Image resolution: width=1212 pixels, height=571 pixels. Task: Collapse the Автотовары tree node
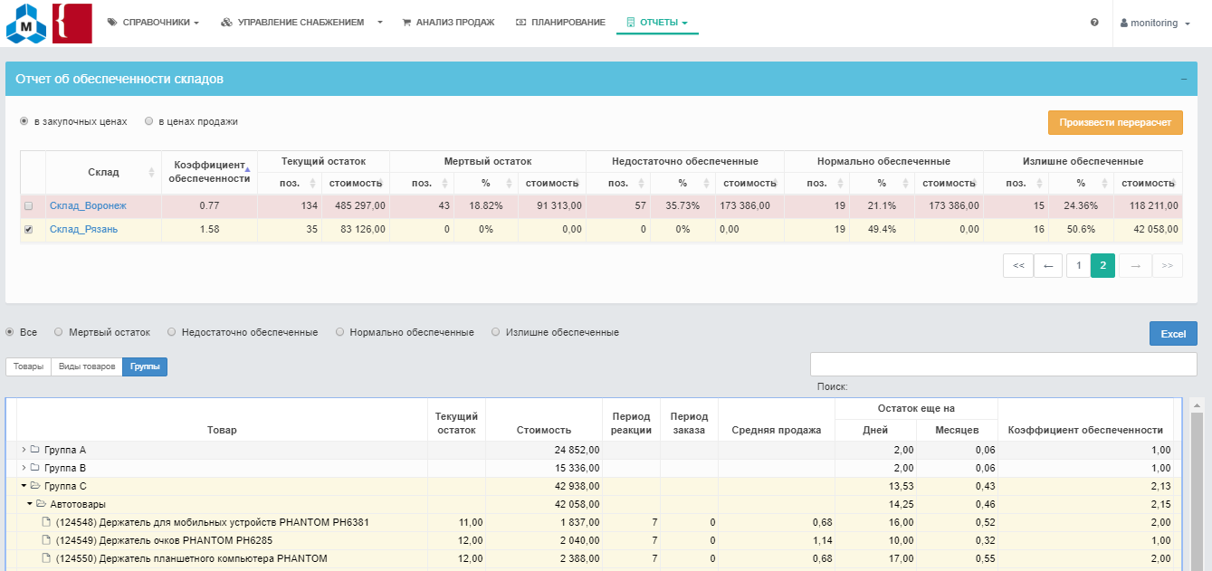[30, 504]
